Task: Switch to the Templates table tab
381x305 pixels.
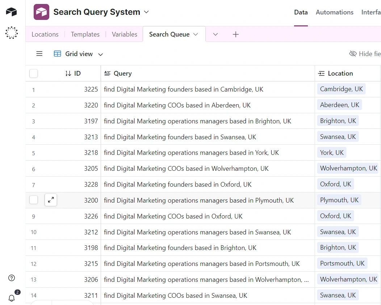Action: (x=85, y=34)
